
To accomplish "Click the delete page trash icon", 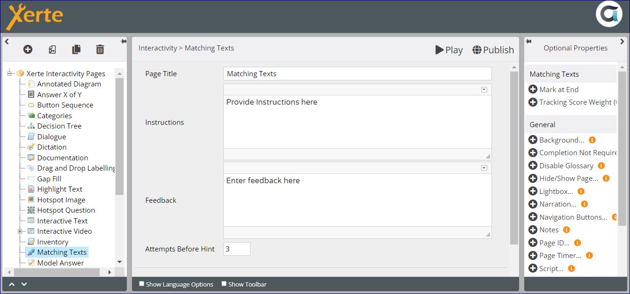I will coord(100,50).
